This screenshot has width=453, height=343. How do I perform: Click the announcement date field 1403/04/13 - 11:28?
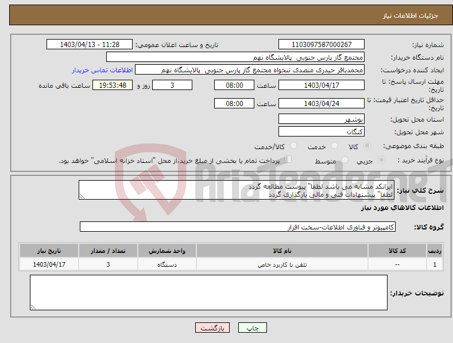(89, 45)
